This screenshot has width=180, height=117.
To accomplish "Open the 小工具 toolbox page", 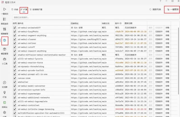I will [5, 61].
